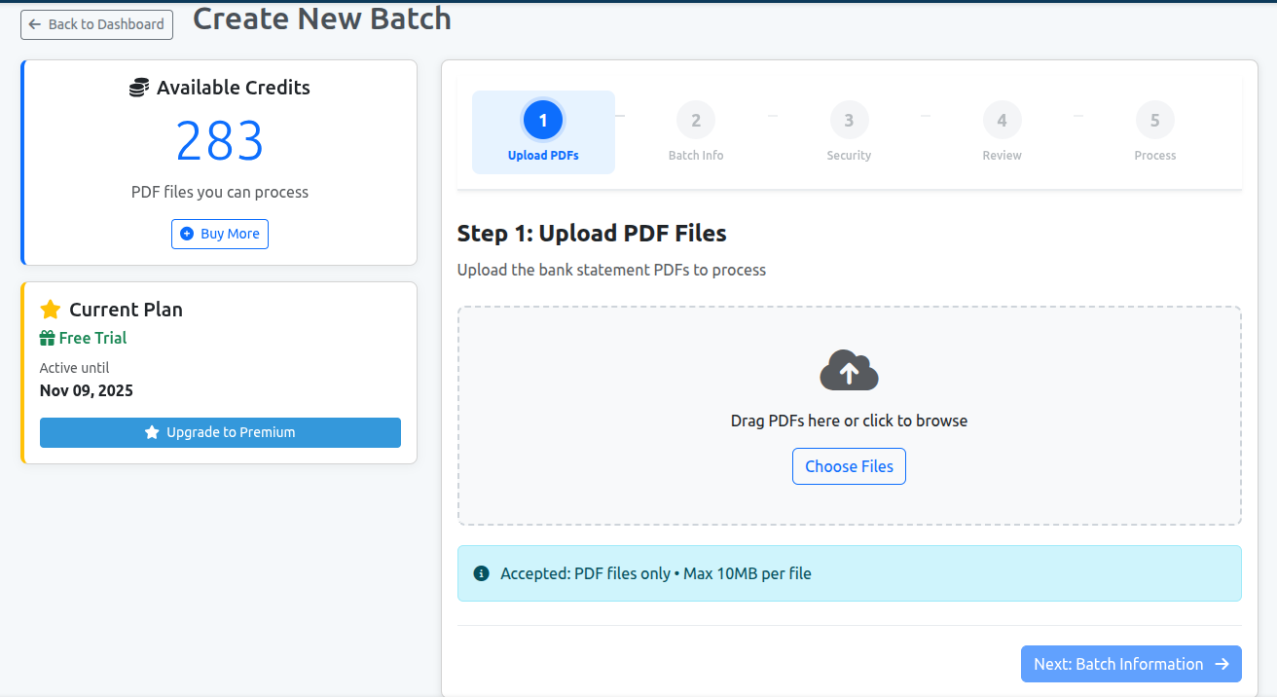Click the plus icon inside the Buy More button
The image size is (1277, 697).
(x=186, y=234)
